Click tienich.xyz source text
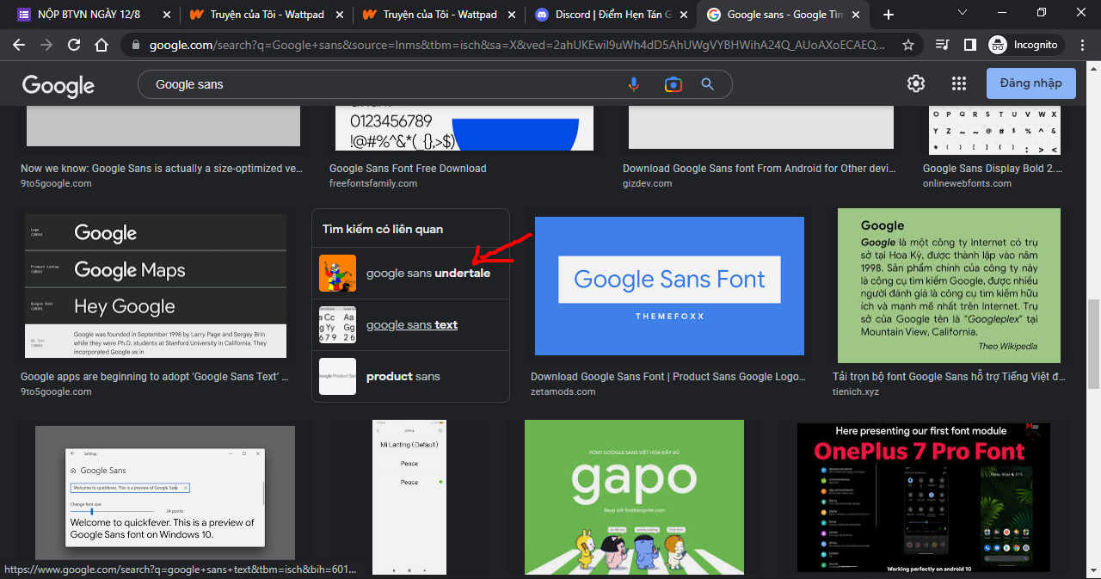 point(855,391)
